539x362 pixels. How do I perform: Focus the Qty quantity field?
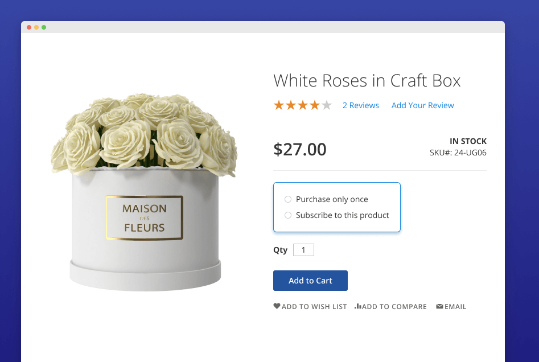303,250
